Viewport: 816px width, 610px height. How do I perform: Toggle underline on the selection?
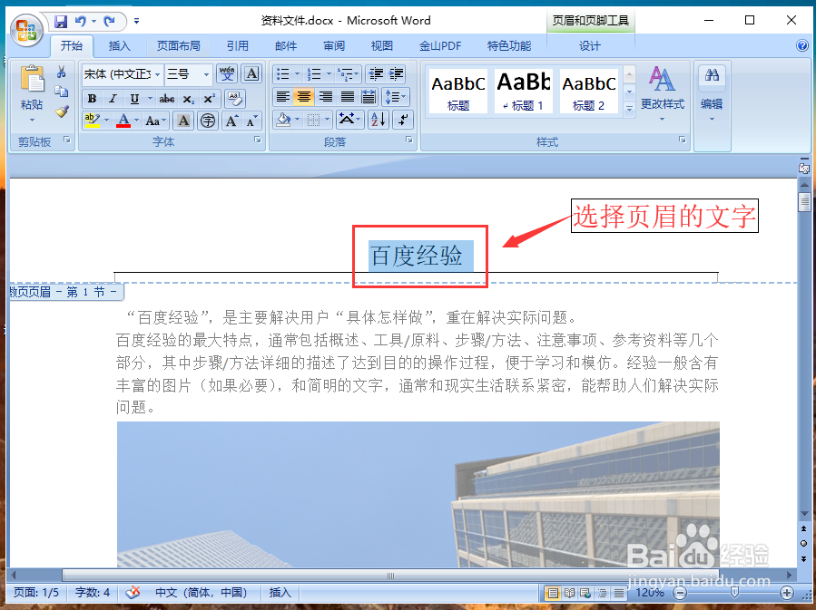(x=133, y=98)
